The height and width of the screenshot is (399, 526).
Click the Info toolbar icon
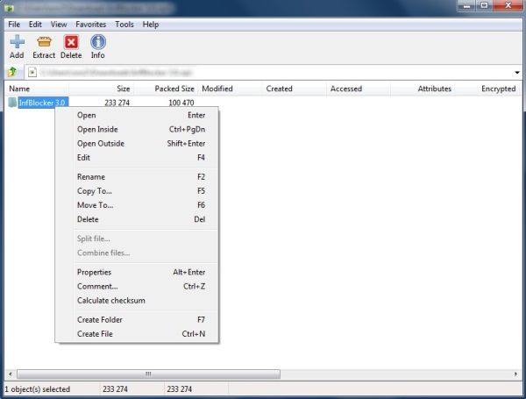click(98, 42)
